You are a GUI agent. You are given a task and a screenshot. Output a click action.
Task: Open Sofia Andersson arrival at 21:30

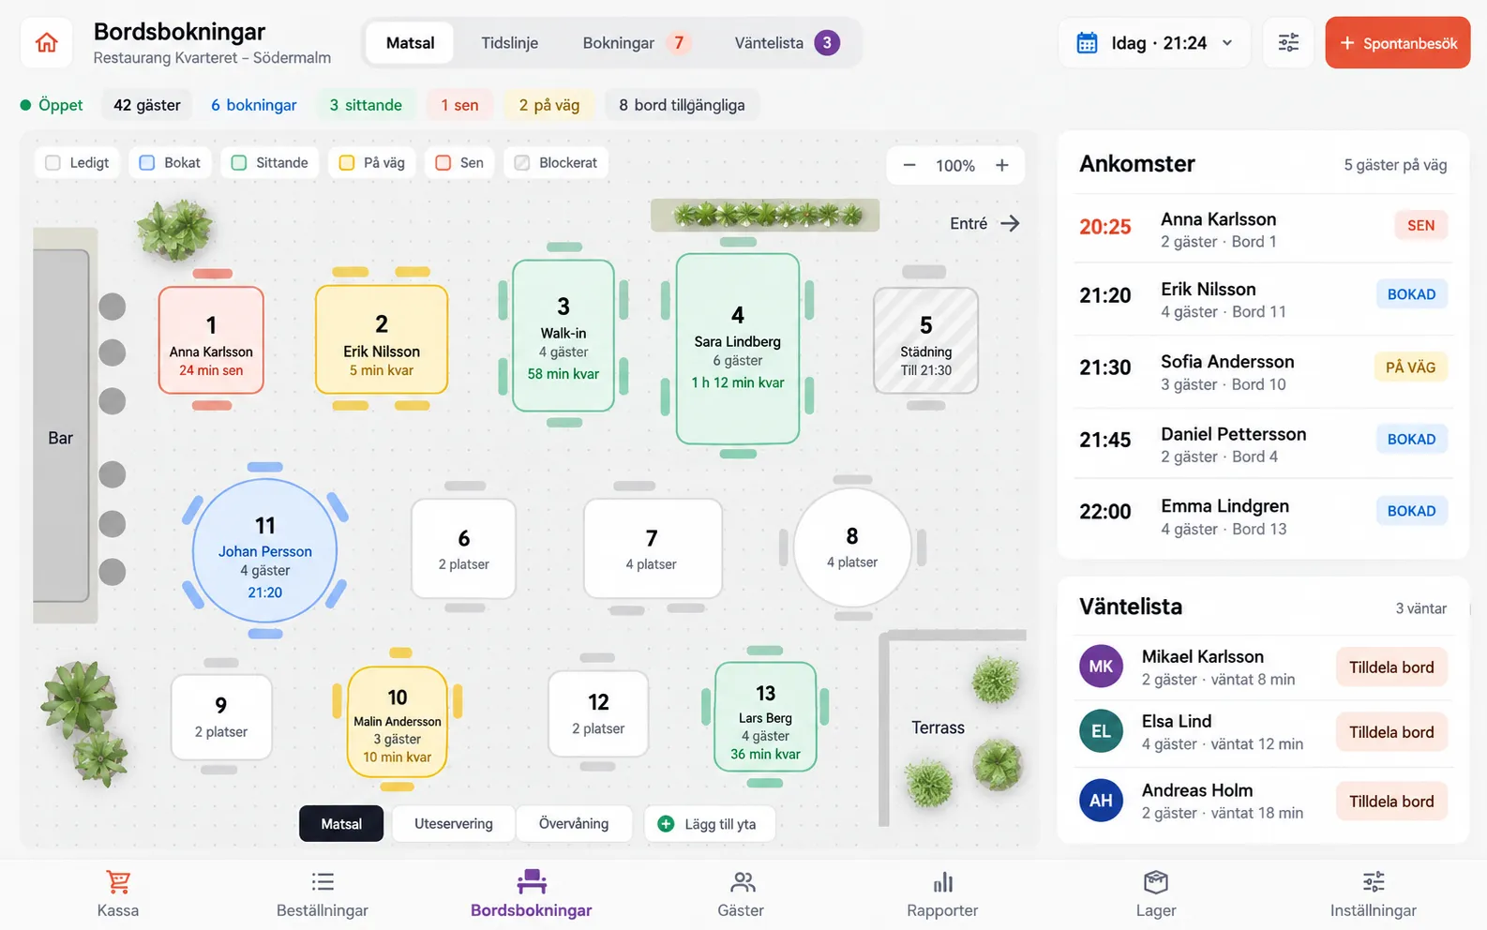point(1263,372)
